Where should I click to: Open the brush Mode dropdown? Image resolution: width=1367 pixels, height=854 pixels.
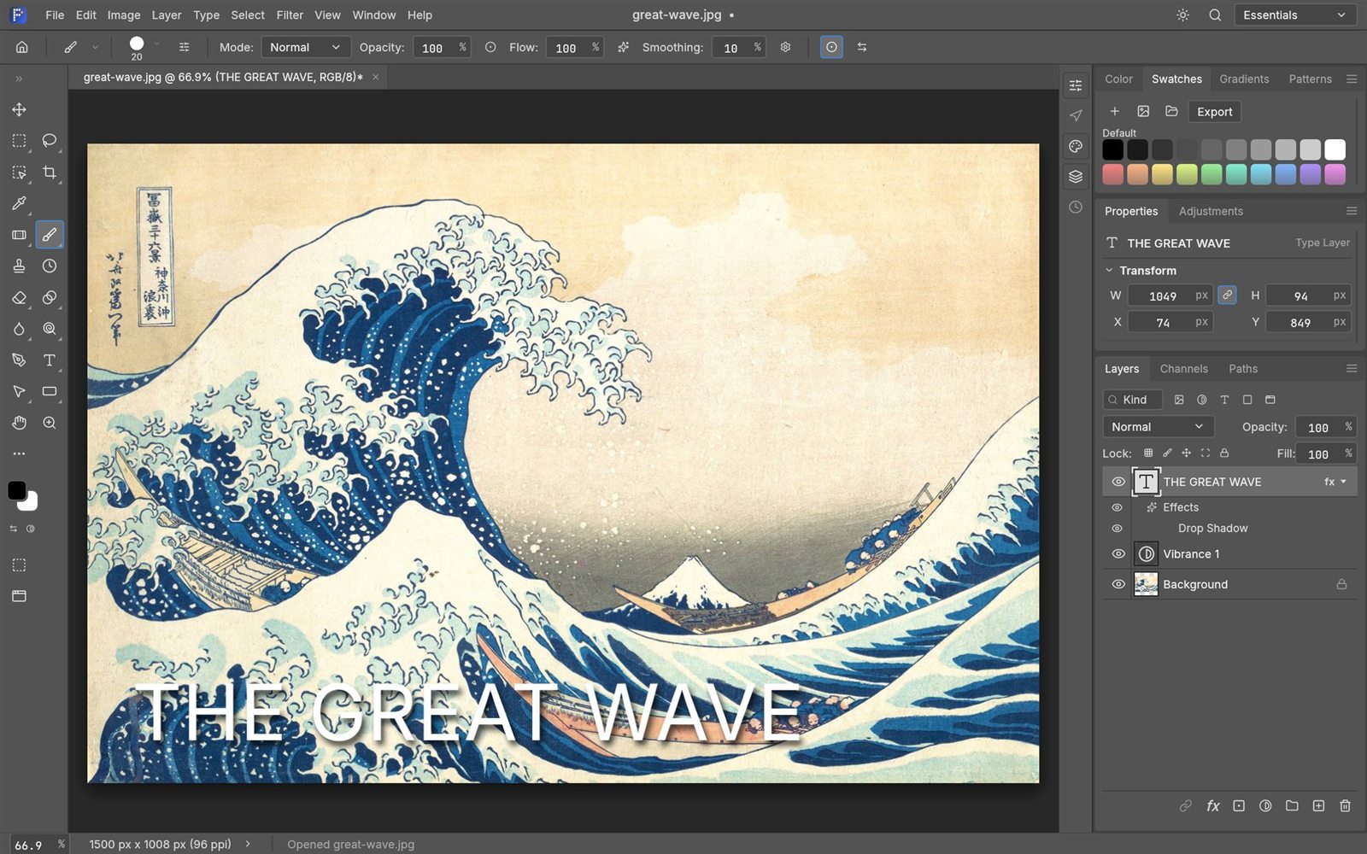click(x=306, y=47)
